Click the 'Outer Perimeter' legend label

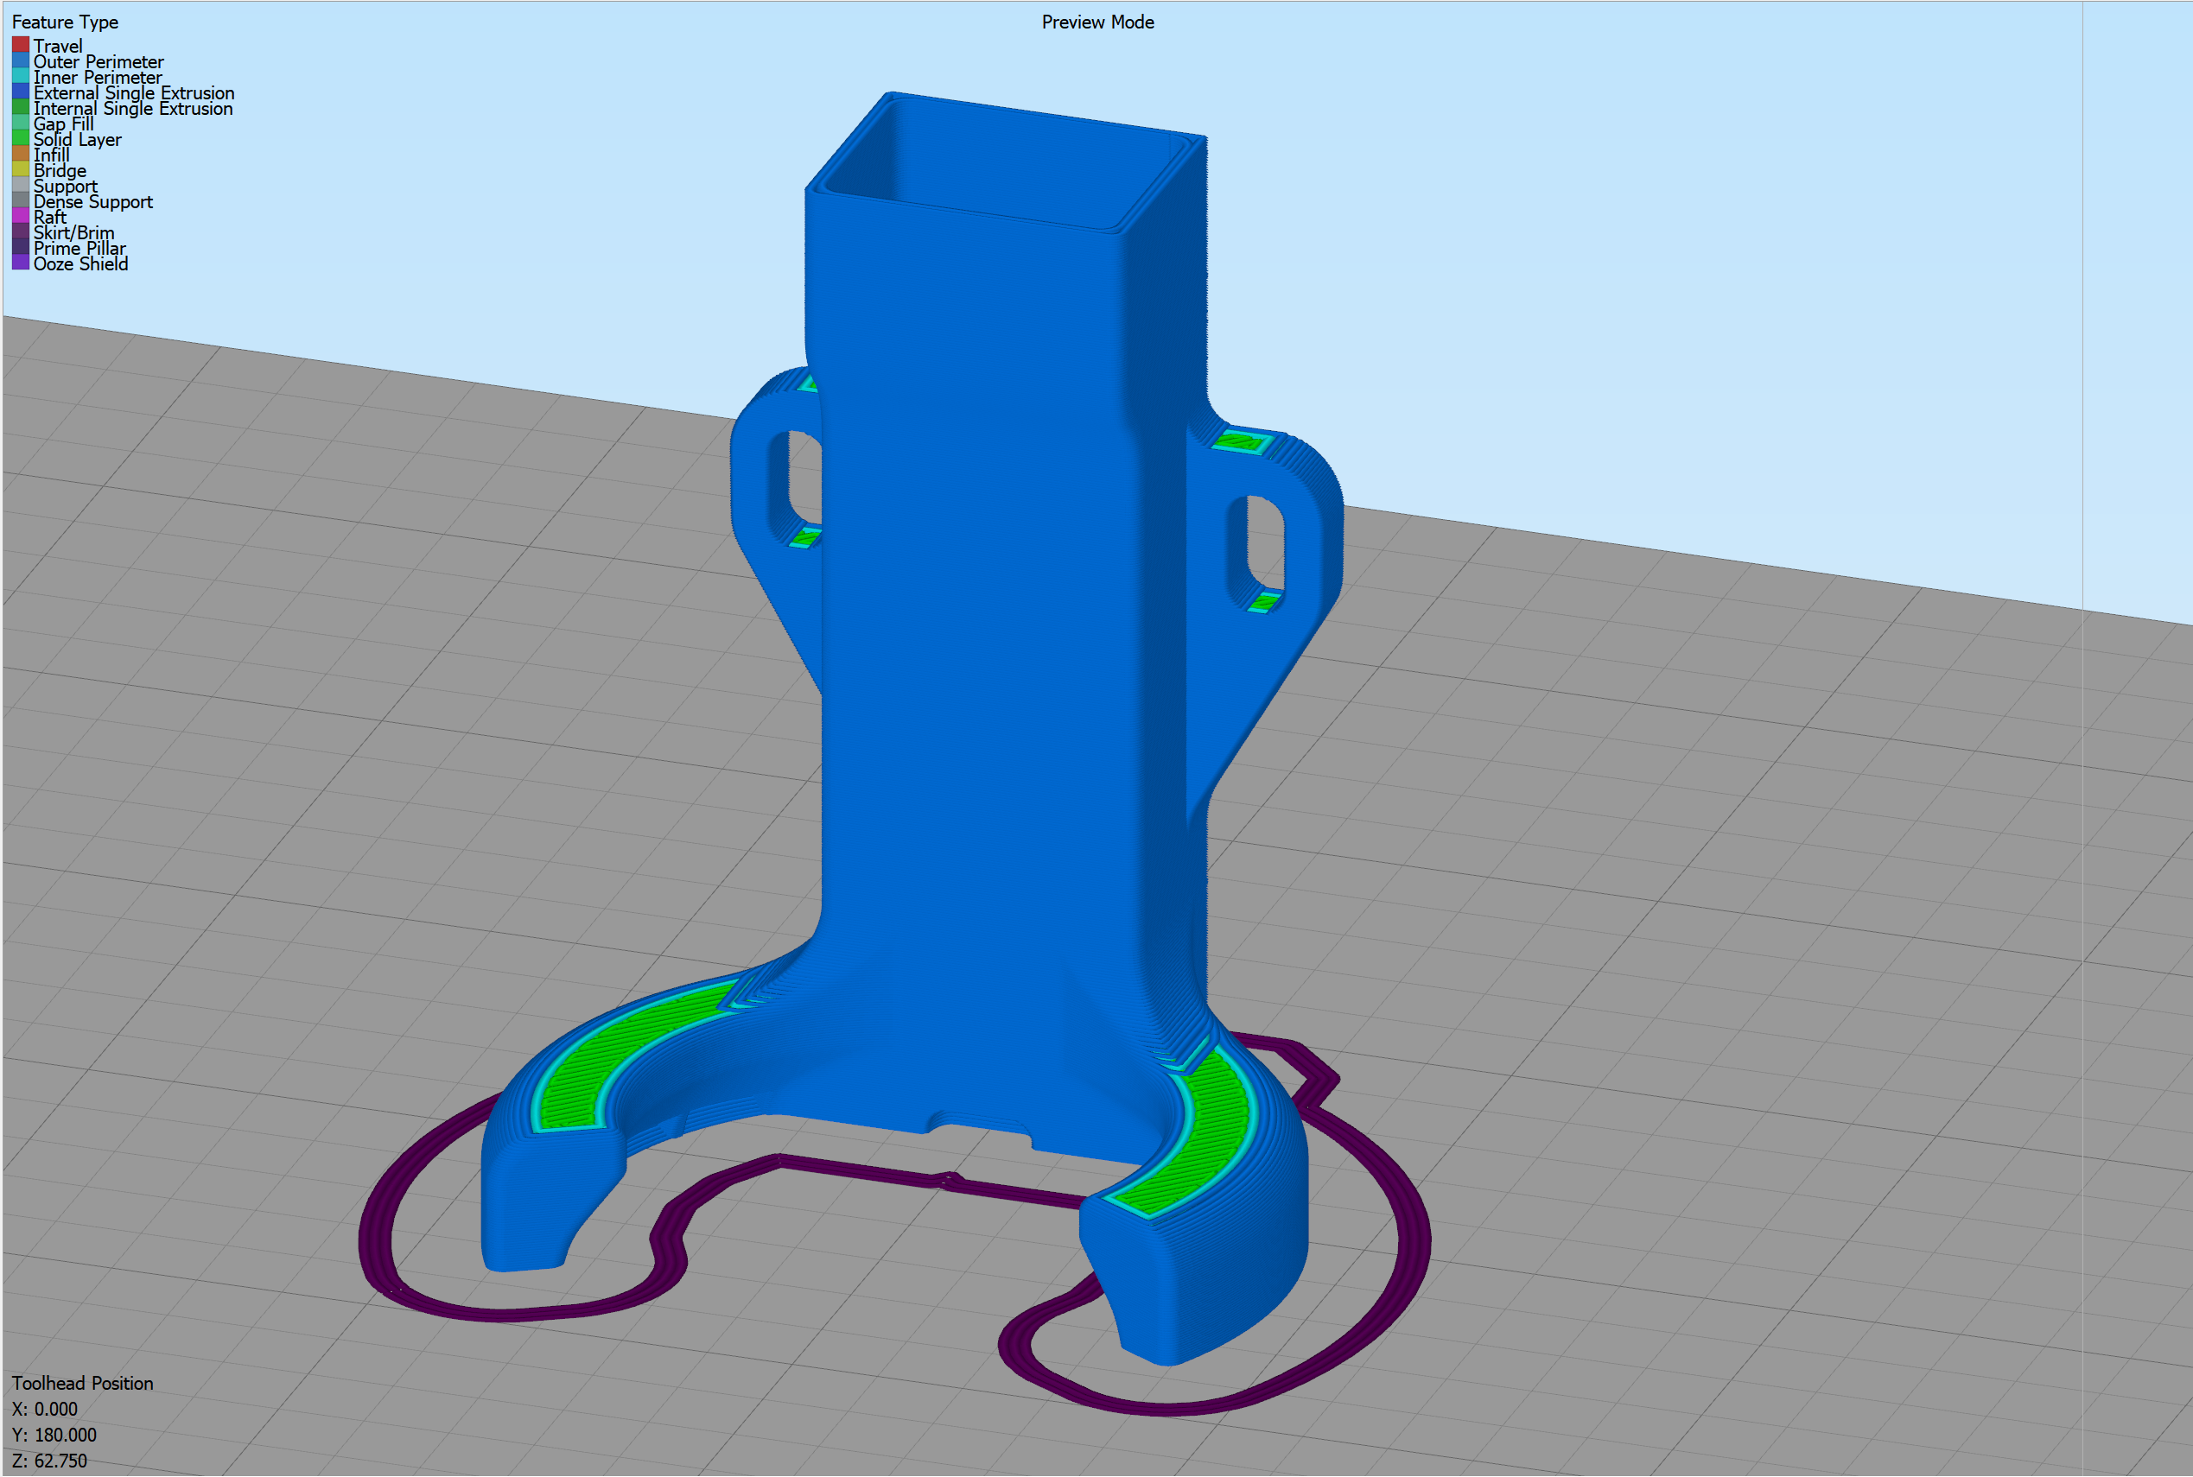click(x=98, y=61)
